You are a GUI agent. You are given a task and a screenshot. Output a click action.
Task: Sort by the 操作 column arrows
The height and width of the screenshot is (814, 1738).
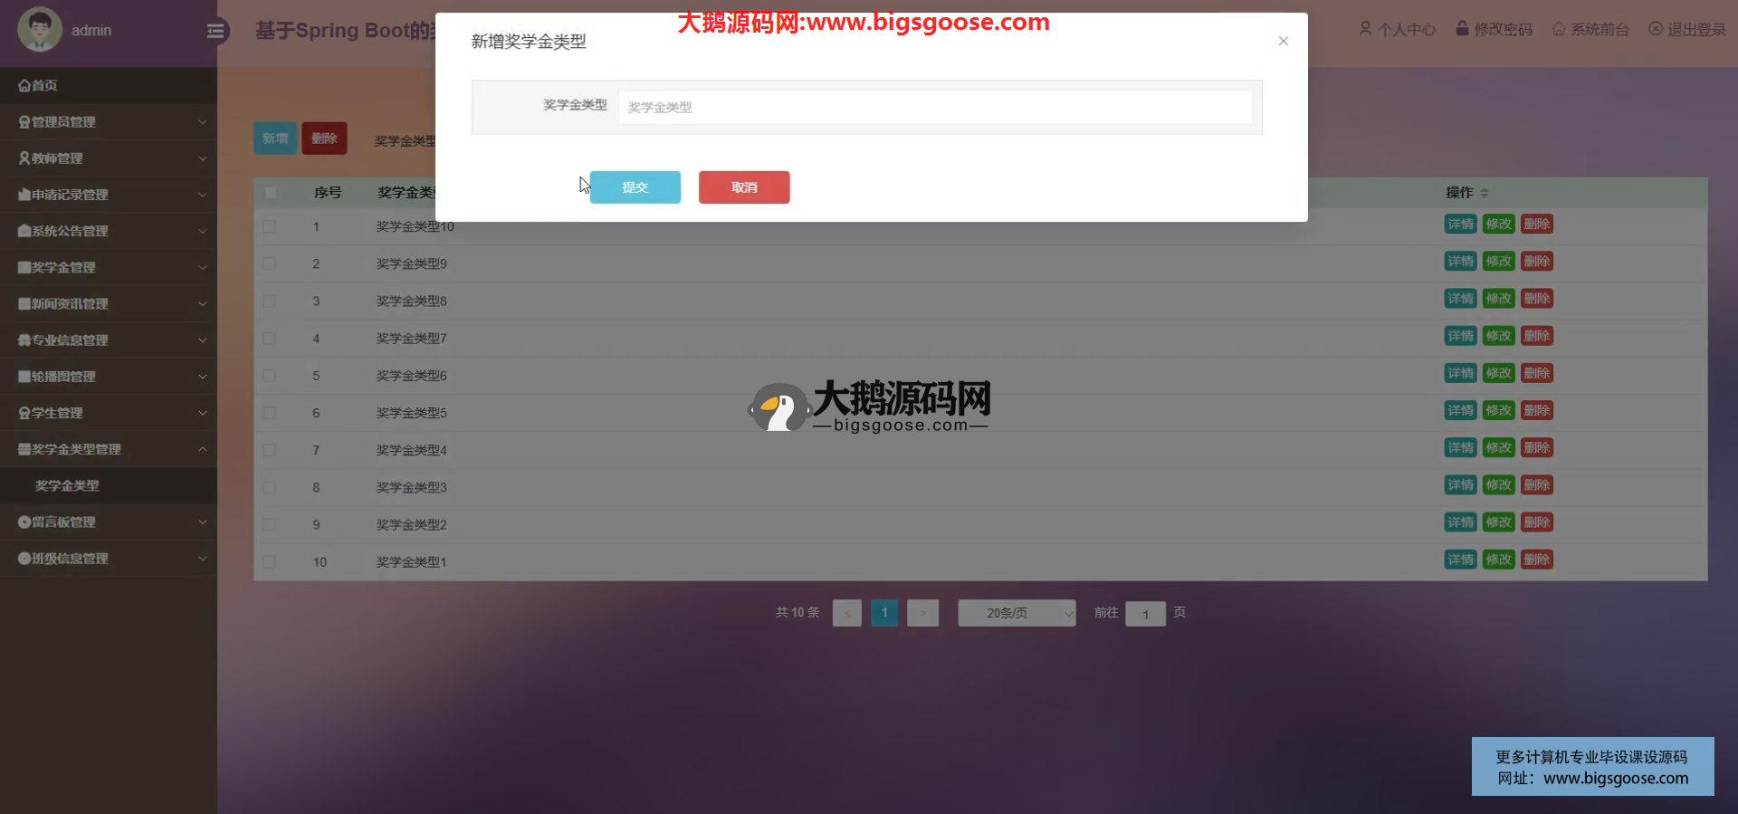1485,193
